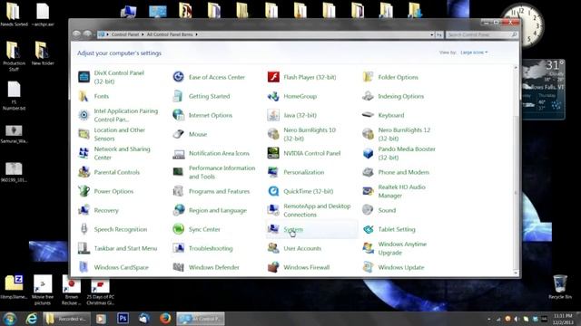Click the Sync Center icon
The height and width of the screenshot is (326, 581).
coord(179,229)
